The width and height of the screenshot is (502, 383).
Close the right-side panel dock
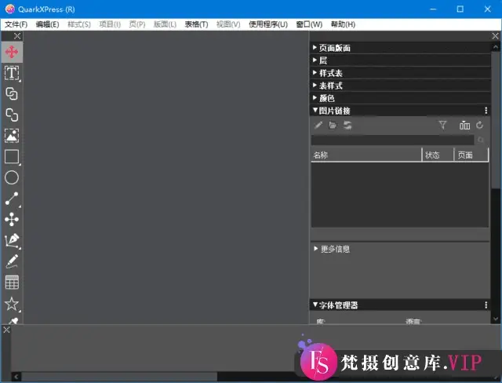pyautogui.click(x=495, y=36)
